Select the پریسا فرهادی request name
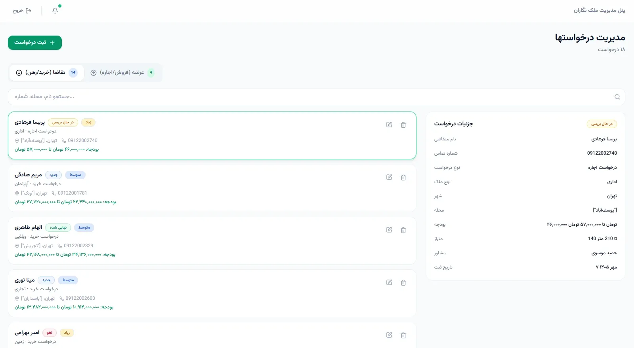This screenshot has height=348, width=634. (30, 122)
